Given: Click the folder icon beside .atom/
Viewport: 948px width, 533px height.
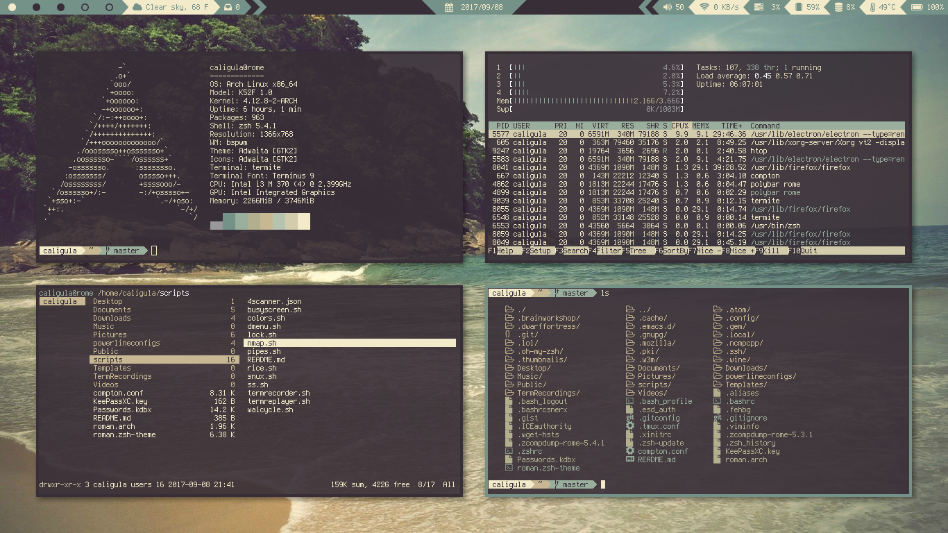Looking at the screenshot, I should pos(718,310).
